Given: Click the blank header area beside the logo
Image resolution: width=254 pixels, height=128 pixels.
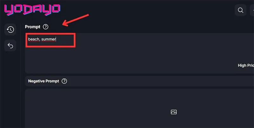Looking at the screenshot, I should [x=143, y=10].
